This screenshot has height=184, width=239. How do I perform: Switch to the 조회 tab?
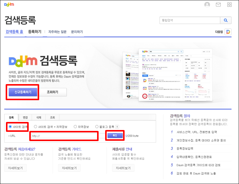[53, 117]
